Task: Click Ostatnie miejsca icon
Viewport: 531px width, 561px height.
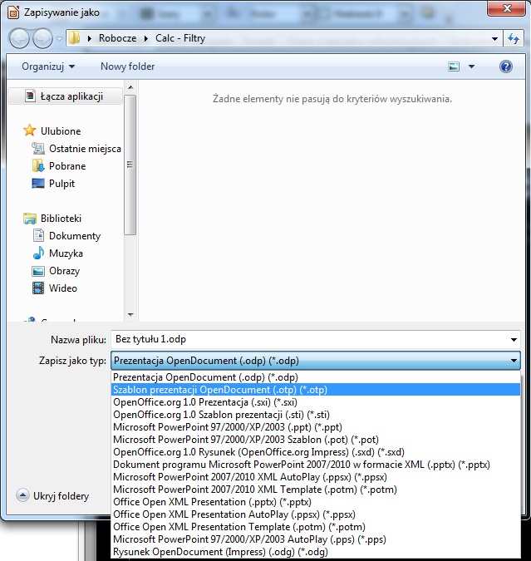Action: click(38, 148)
